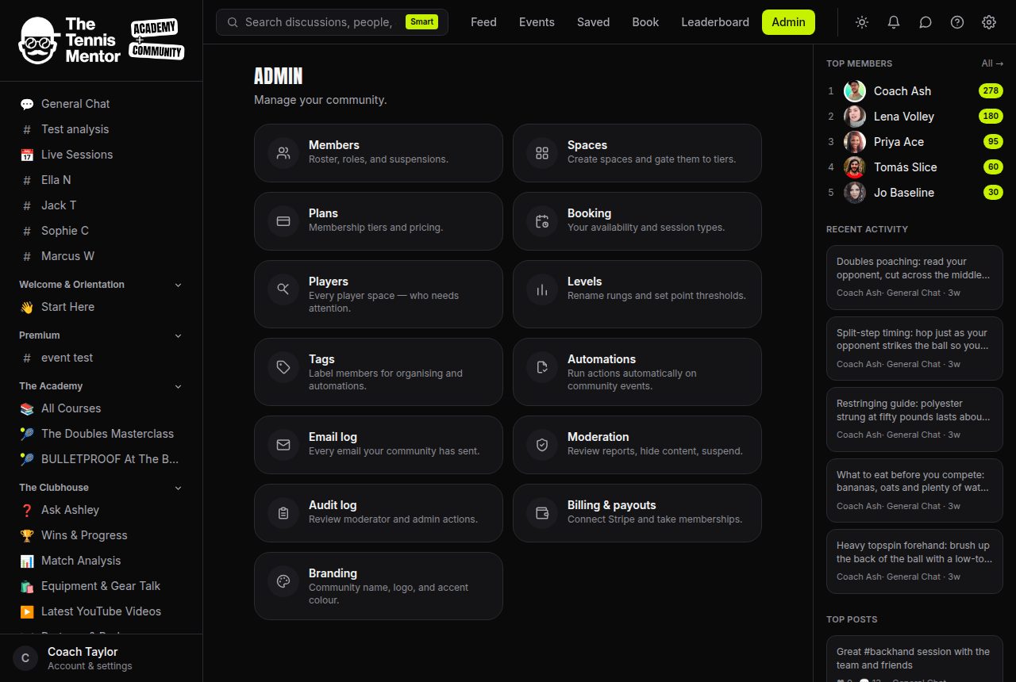Open Doubles poaching activity post

914,277
